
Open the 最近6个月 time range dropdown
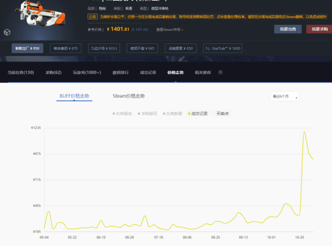click(x=284, y=96)
